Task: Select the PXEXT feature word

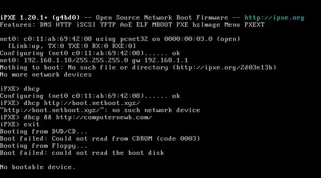Action: tap(255, 25)
